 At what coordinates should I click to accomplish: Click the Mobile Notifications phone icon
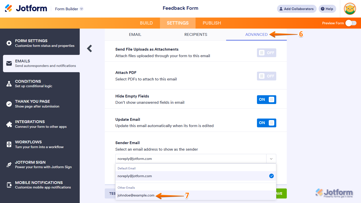[9, 185]
